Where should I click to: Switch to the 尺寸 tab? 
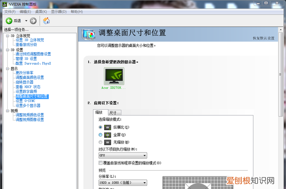point(115,113)
